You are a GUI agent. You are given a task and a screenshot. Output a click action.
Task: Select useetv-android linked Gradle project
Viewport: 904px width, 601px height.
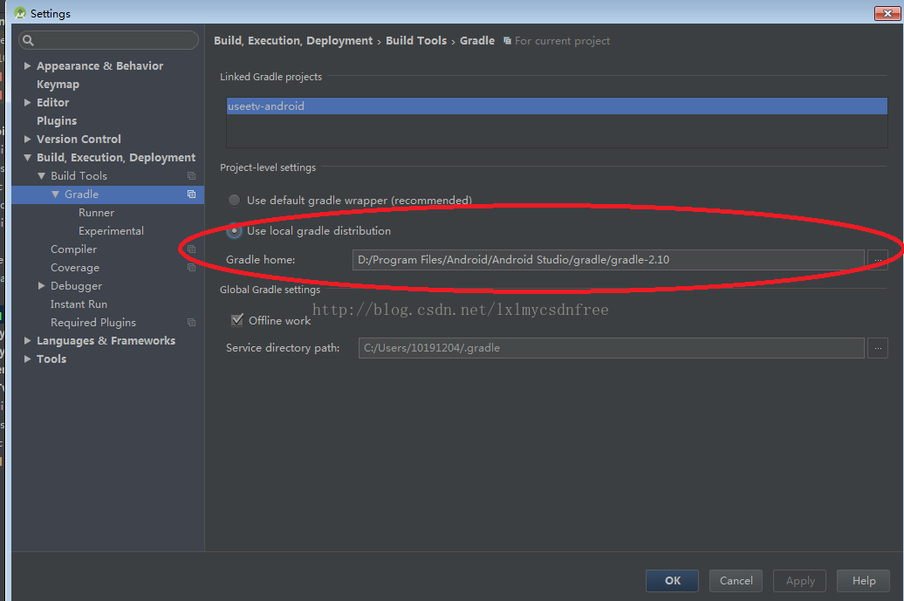click(557, 106)
